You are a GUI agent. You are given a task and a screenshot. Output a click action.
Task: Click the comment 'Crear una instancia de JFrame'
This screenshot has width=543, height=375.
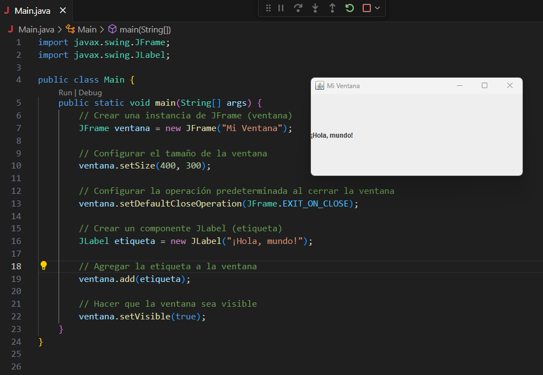click(186, 116)
